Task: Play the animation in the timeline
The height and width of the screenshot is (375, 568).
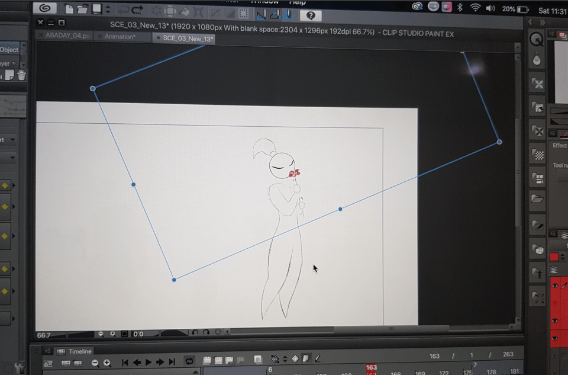Action: 149,362
